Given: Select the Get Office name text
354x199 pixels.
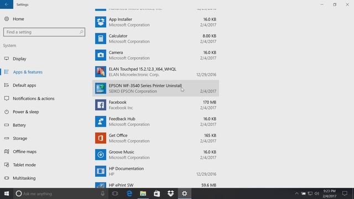Looking at the screenshot, I should click(118, 135).
